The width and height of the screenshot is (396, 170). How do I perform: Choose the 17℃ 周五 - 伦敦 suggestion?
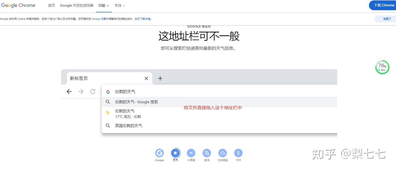pos(219,114)
